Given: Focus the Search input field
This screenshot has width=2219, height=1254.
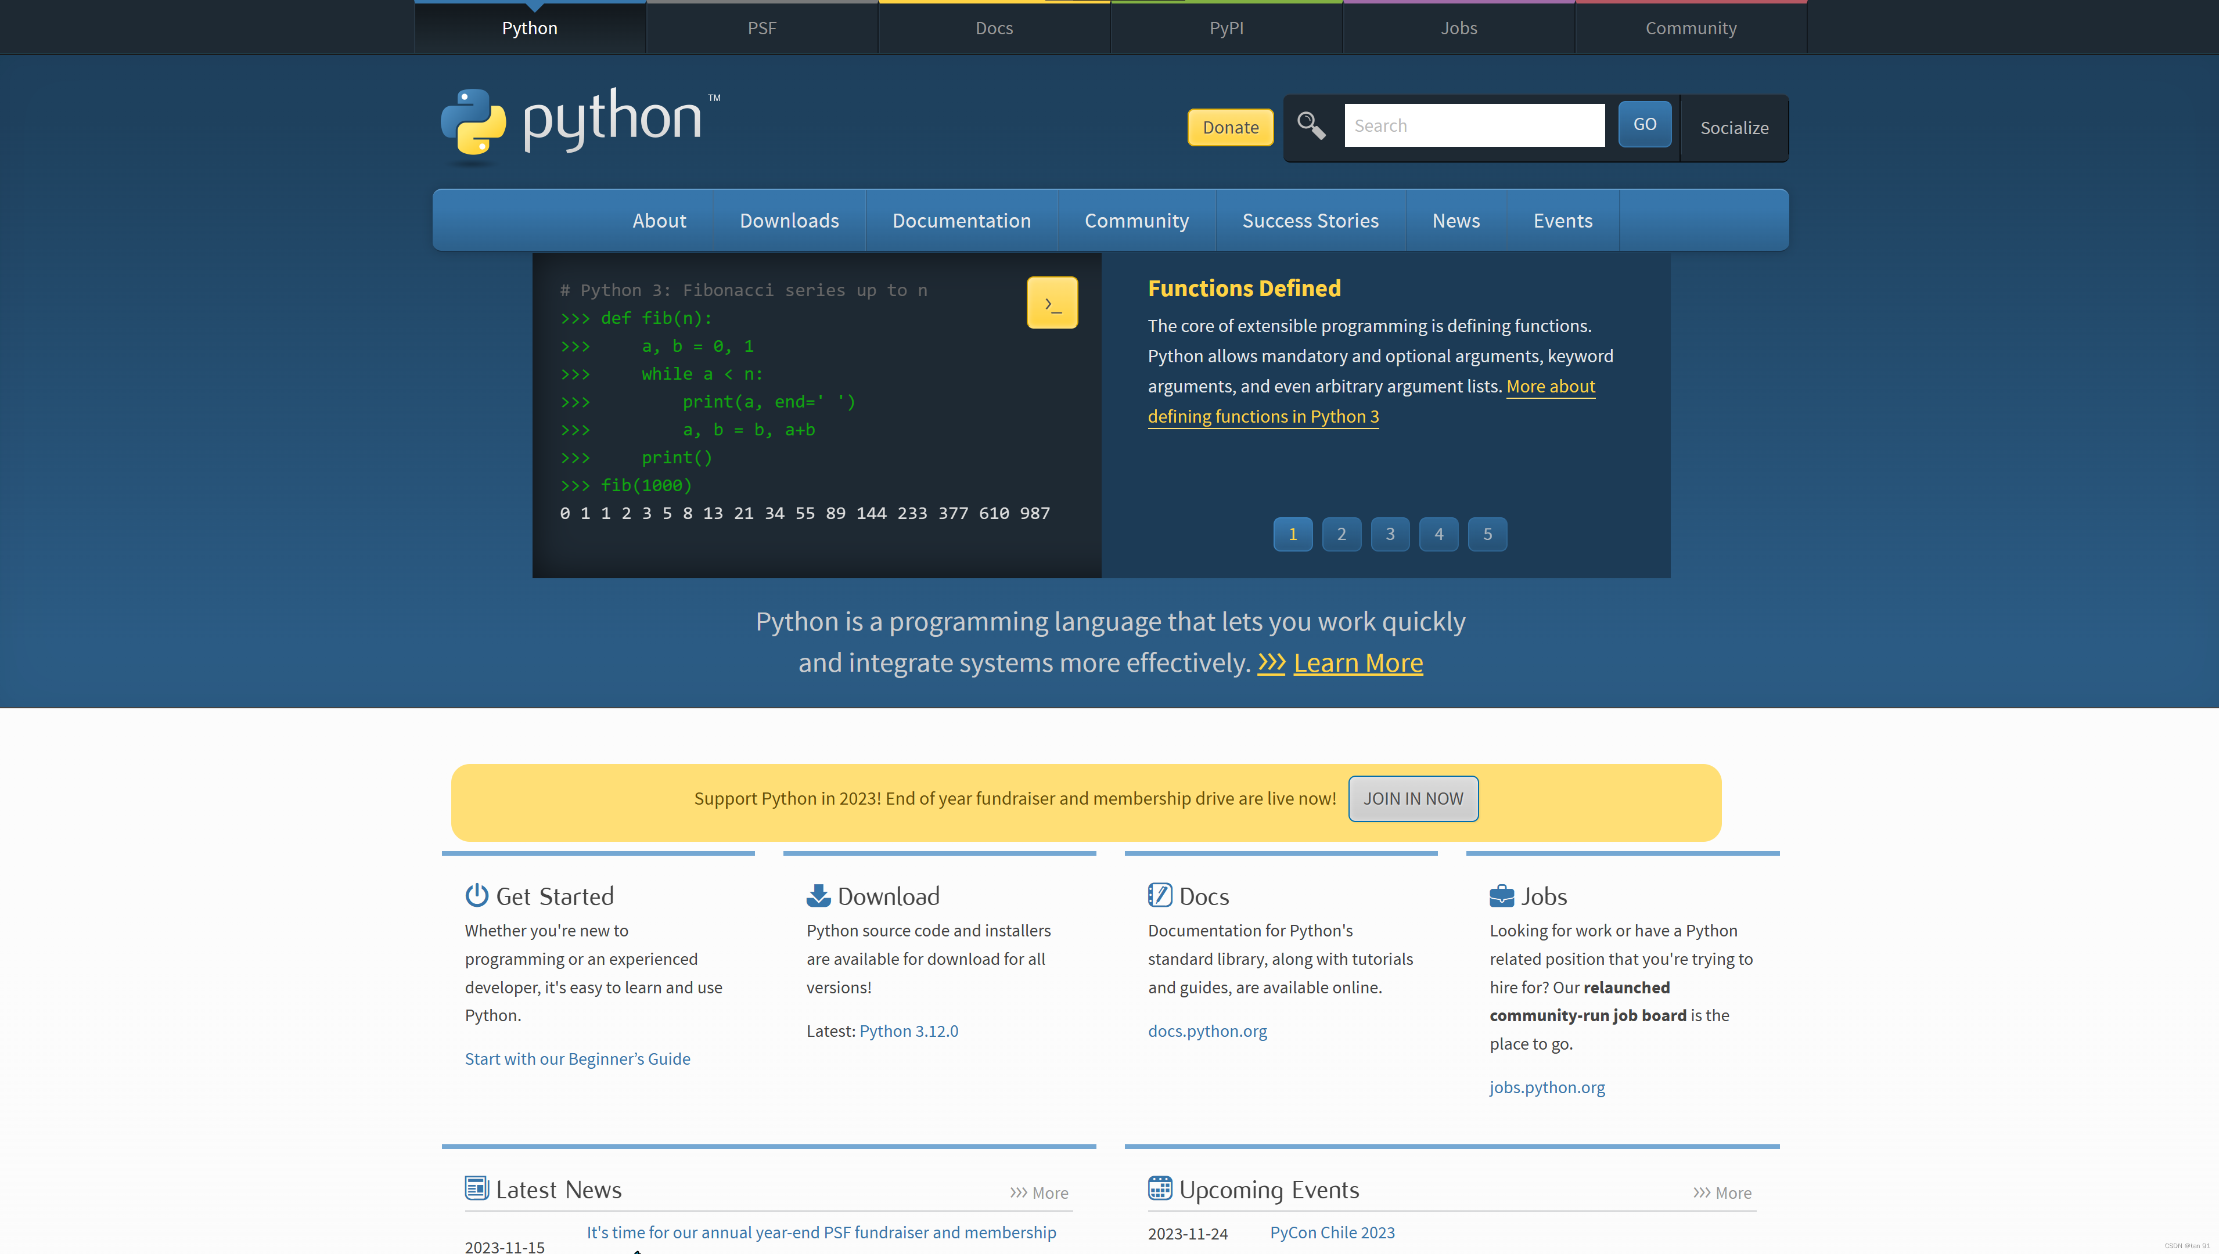Looking at the screenshot, I should click(1474, 126).
